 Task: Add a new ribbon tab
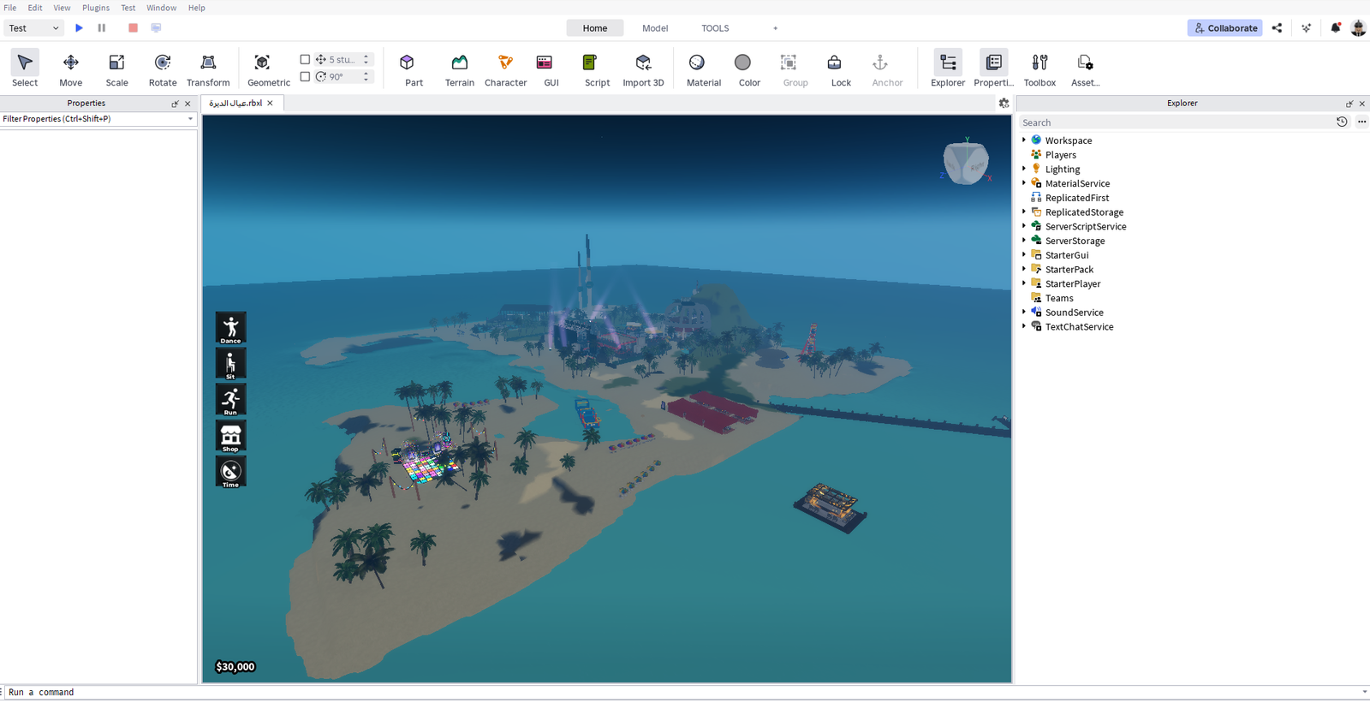pyautogui.click(x=776, y=28)
